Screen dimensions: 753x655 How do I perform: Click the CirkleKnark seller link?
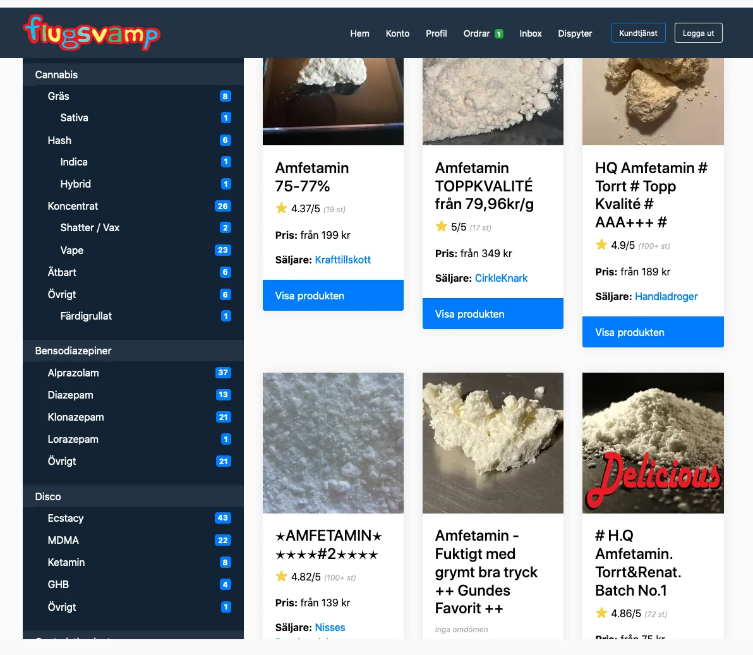tap(502, 278)
